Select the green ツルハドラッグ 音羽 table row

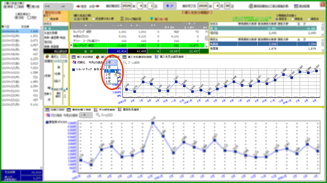[x=137, y=45]
